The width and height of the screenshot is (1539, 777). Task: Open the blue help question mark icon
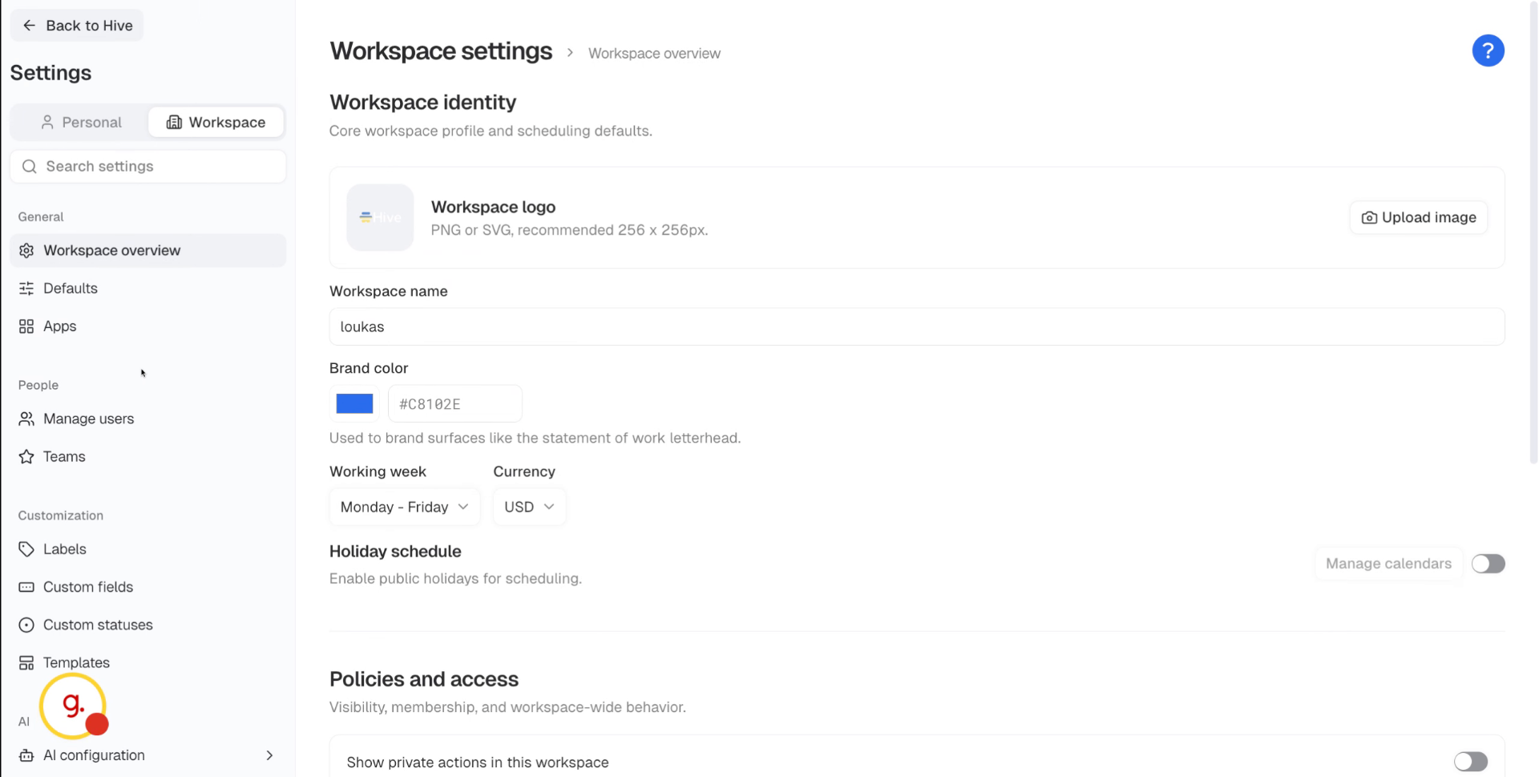click(x=1488, y=51)
